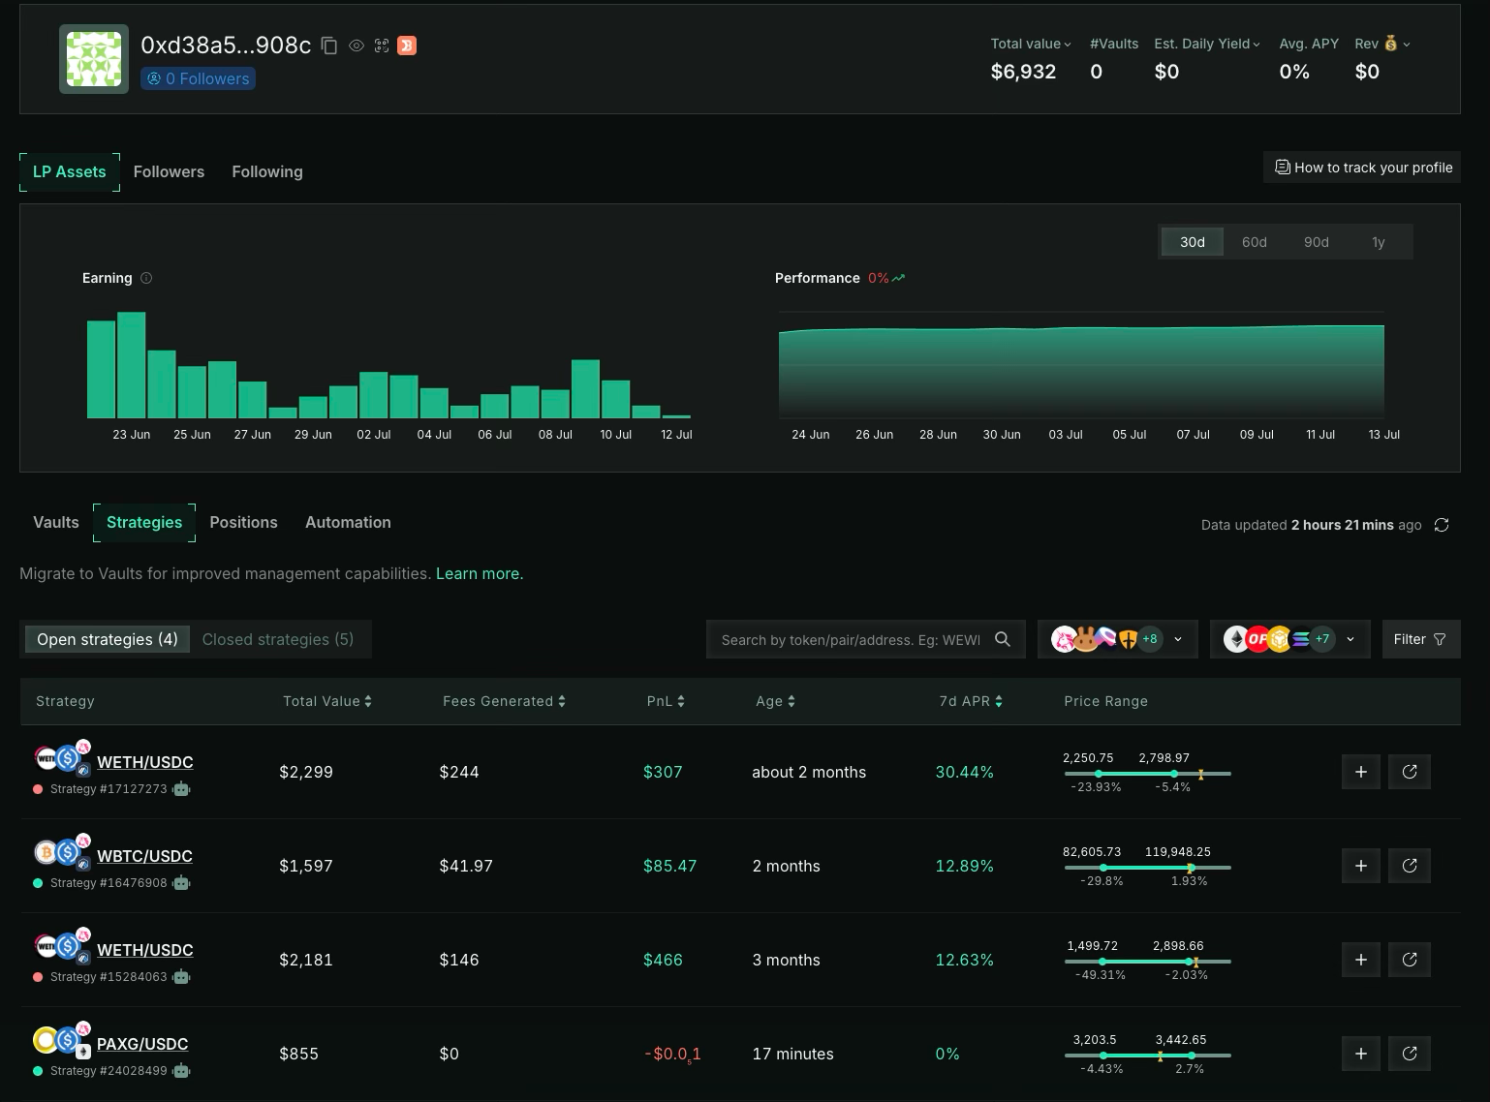Screen dimensions: 1490x1102
Task: Open the QR code scan icon
Action: [382, 46]
